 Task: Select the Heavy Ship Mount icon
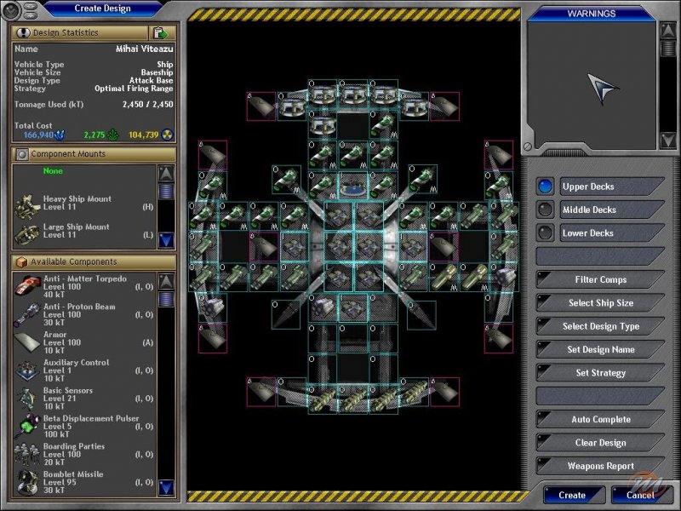30,204
